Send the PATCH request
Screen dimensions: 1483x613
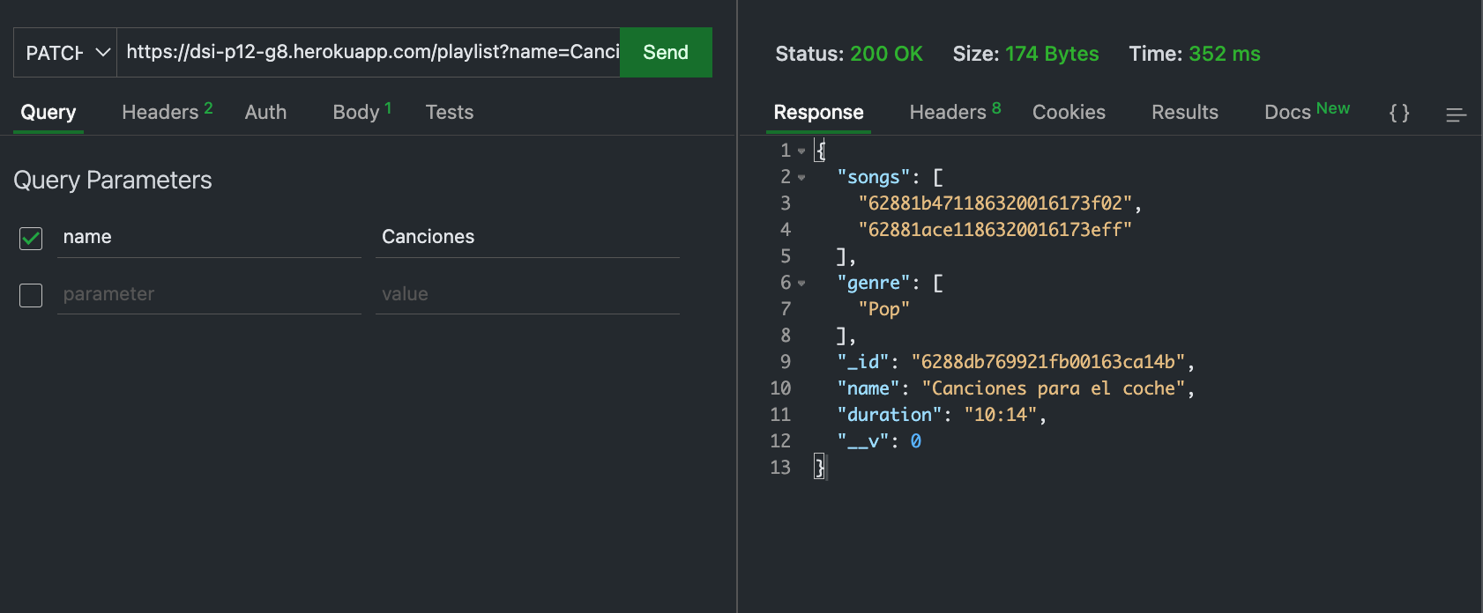666,53
